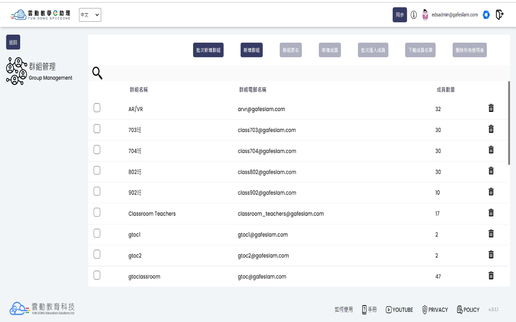
Task: Click the 群組電郵名稱 column header
Action: pyautogui.click(x=253, y=90)
